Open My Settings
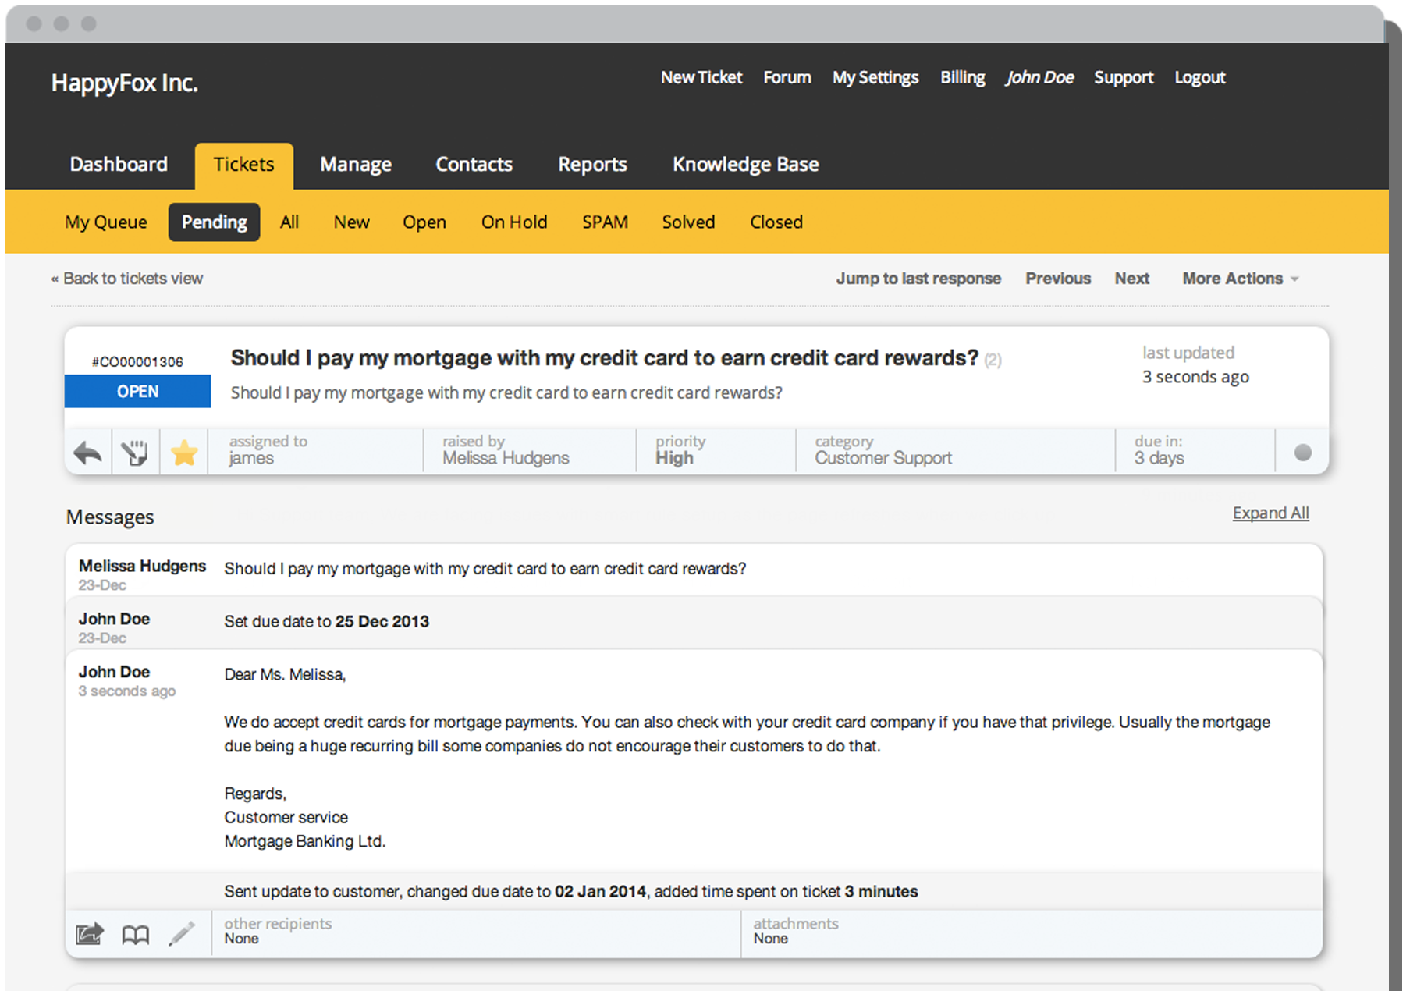Viewport: 1417px width, 991px height. (x=875, y=78)
